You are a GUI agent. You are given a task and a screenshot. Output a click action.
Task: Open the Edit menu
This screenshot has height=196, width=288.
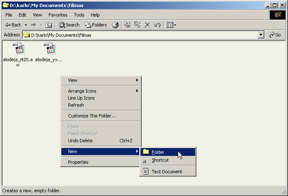tap(22, 15)
